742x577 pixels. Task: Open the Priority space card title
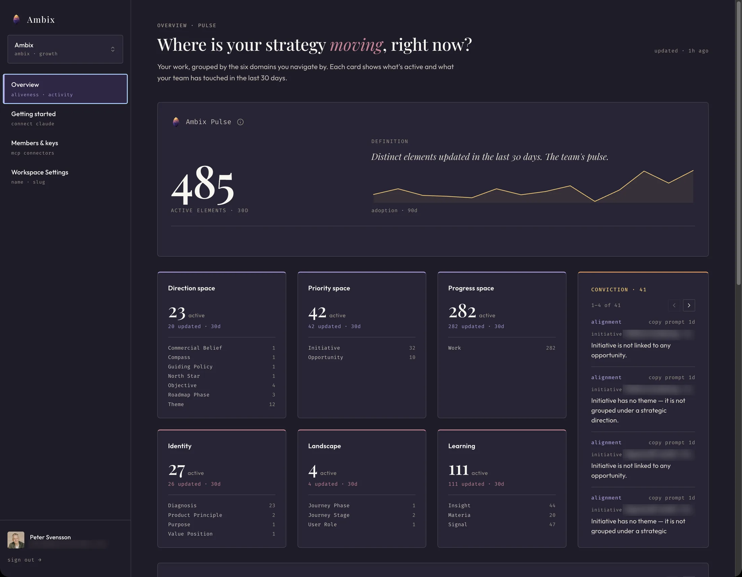point(329,288)
